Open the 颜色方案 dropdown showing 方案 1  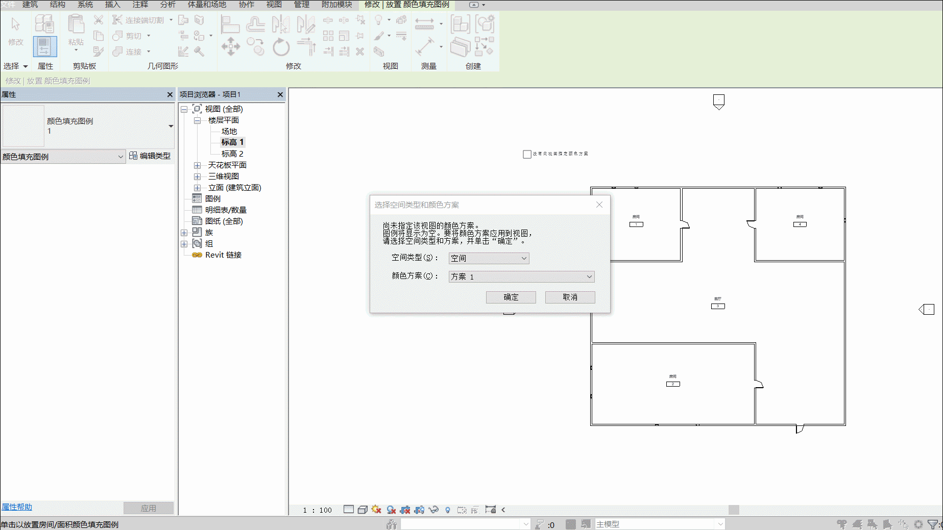click(x=521, y=276)
